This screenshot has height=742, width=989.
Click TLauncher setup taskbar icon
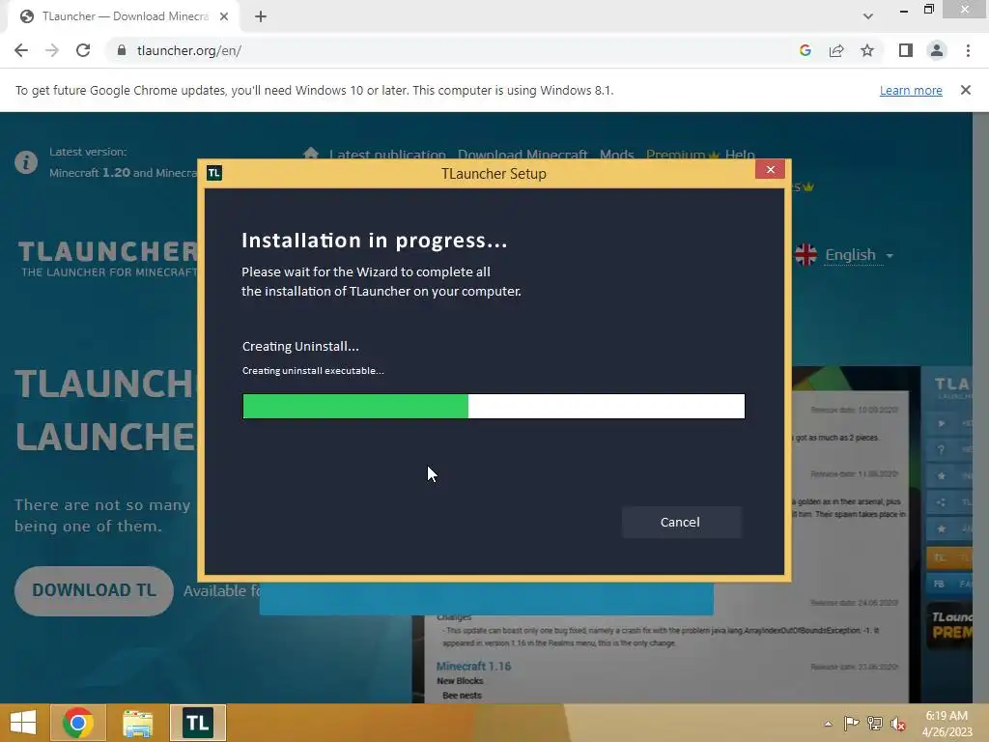click(198, 723)
